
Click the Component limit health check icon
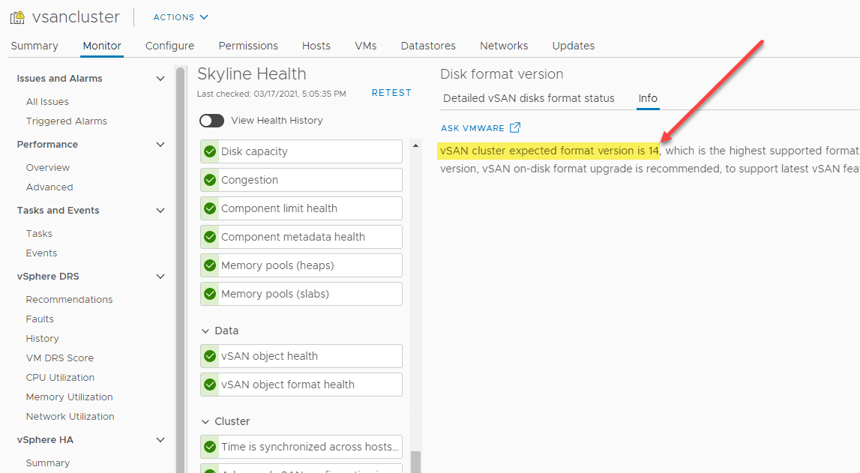tap(210, 208)
